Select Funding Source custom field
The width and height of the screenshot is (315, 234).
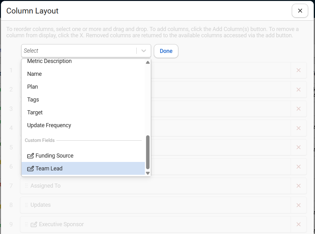coord(83,156)
